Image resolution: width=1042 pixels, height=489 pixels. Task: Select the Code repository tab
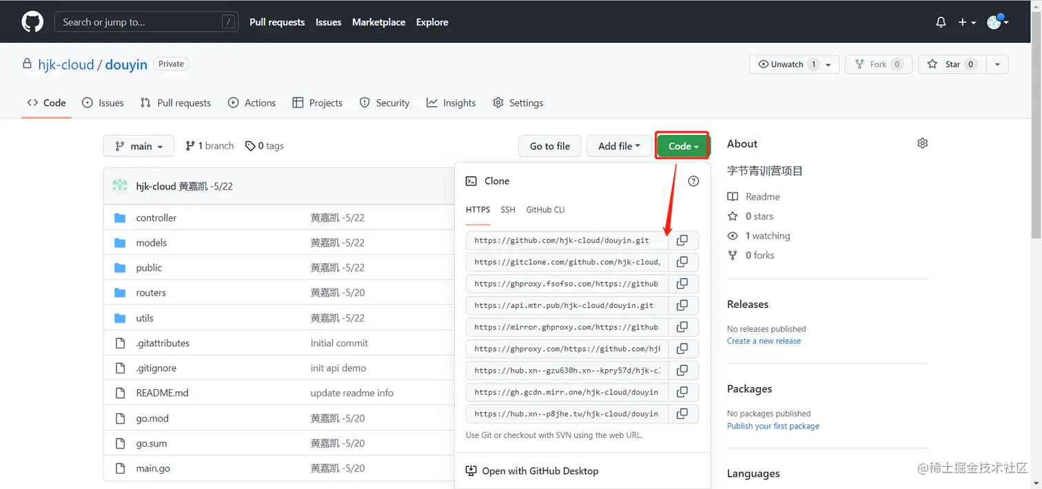(47, 103)
